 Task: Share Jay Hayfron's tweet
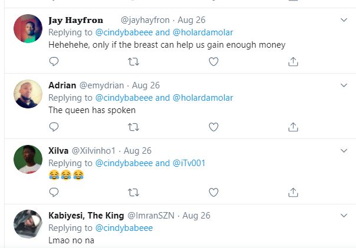pyautogui.click(x=293, y=61)
